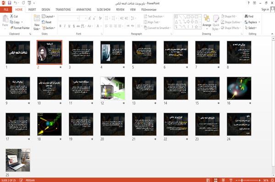Click the Save icon in quick access toolbar
Viewport: 275px width, 182px height.
pos(10,3)
